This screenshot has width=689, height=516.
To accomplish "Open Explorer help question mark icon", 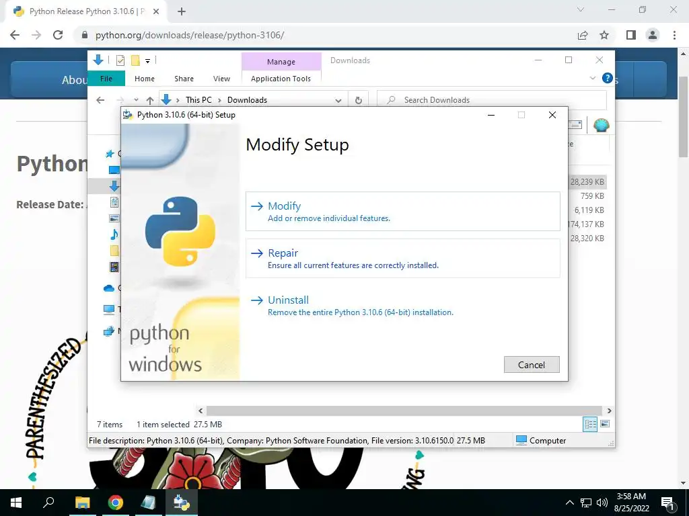I will pos(608,78).
